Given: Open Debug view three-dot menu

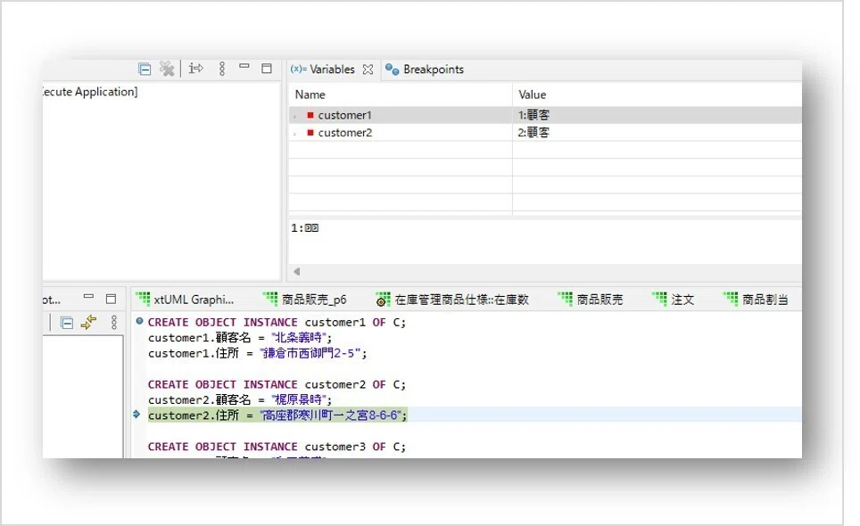Looking at the screenshot, I should pos(222,69).
